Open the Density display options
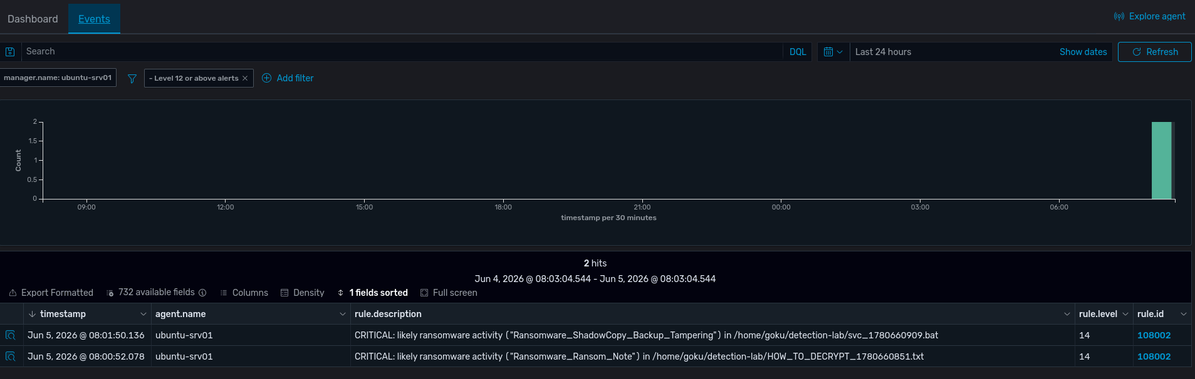Image resolution: width=1195 pixels, height=379 pixels. (x=302, y=293)
